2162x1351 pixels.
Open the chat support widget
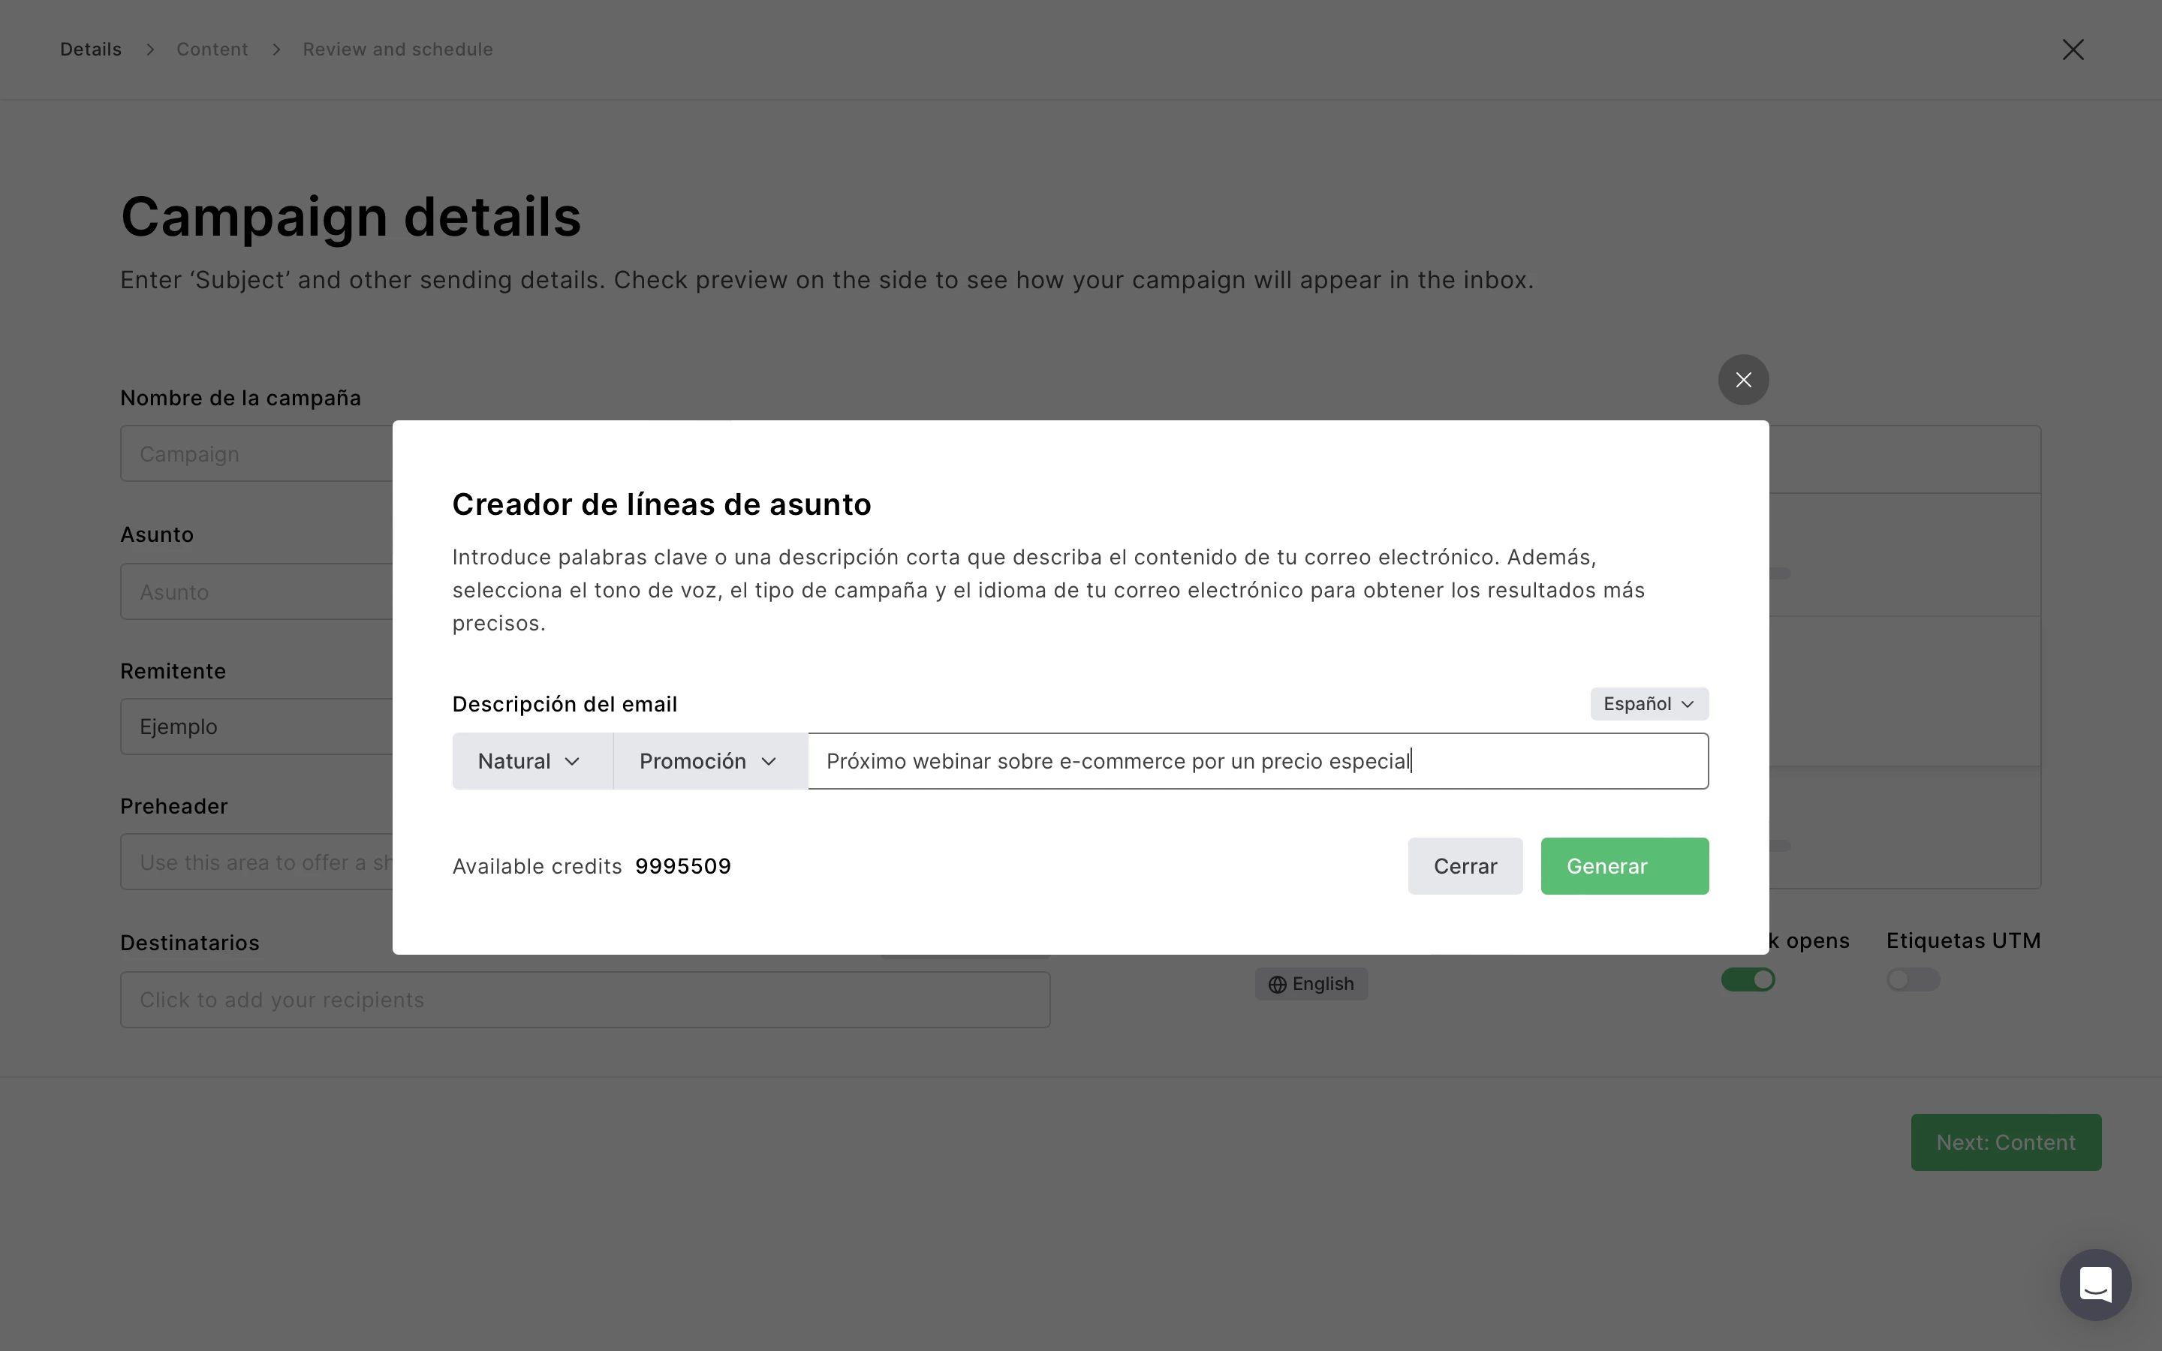[x=2094, y=1284]
